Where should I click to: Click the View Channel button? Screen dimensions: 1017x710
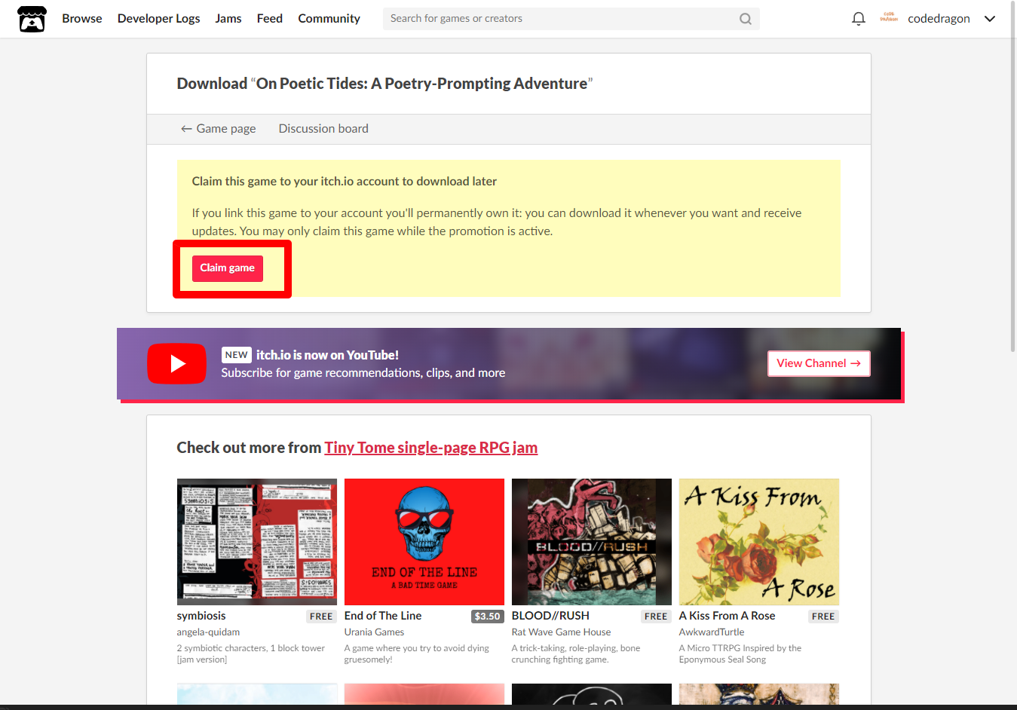click(819, 363)
